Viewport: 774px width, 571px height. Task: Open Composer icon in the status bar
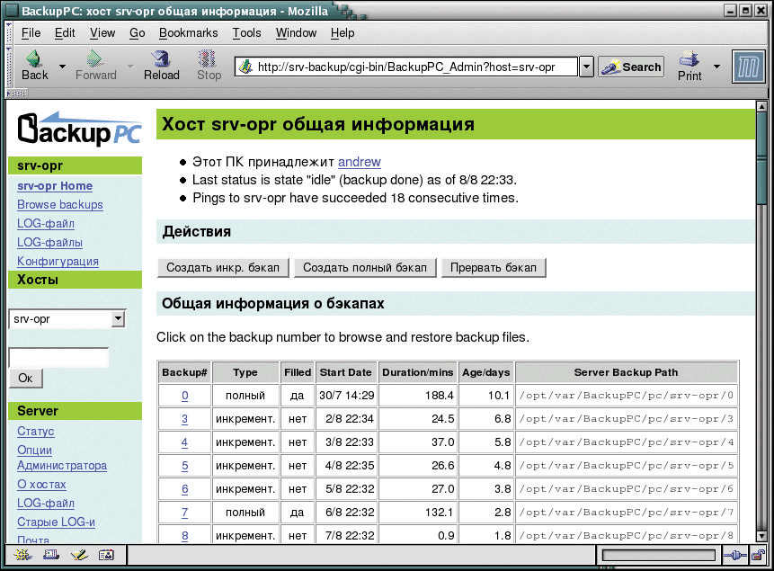pyautogui.click(x=79, y=555)
